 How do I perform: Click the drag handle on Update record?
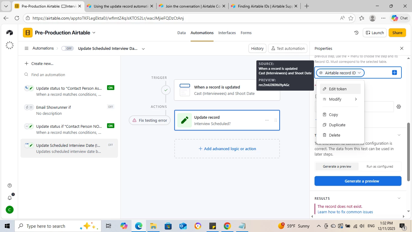click(x=275, y=120)
